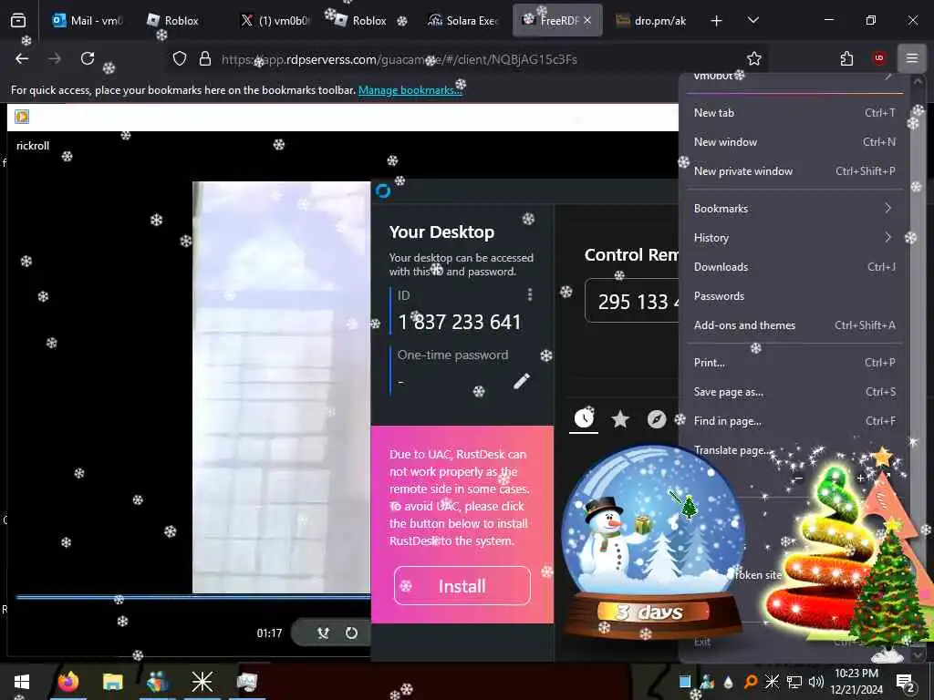Open a new tab with plus button

tap(716, 21)
